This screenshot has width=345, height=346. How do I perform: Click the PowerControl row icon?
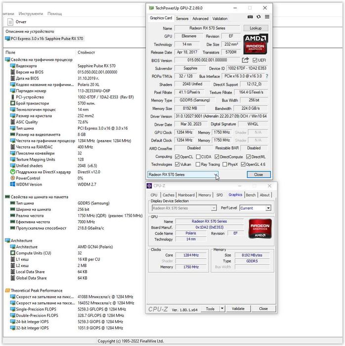pyautogui.click(x=12, y=178)
